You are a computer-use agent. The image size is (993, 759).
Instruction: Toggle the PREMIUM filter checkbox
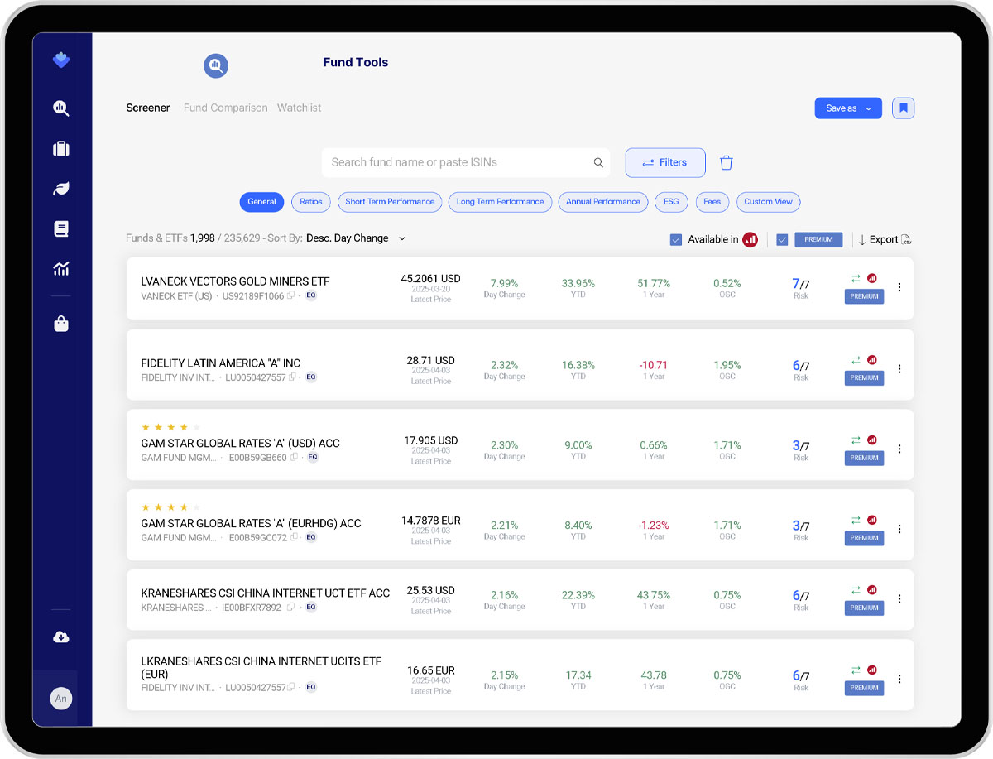pyautogui.click(x=782, y=240)
